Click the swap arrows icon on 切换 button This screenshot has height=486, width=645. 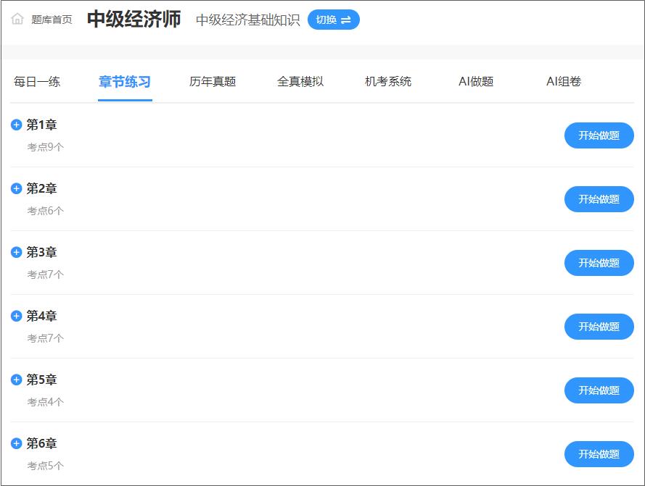(x=348, y=20)
